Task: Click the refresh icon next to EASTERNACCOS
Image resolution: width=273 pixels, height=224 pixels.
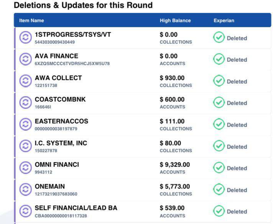Action: tap(25, 125)
